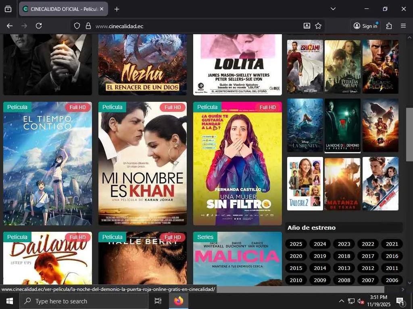Viewport: 413px width, 309px height.
Task: Select release year 2017
Action: click(368, 256)
